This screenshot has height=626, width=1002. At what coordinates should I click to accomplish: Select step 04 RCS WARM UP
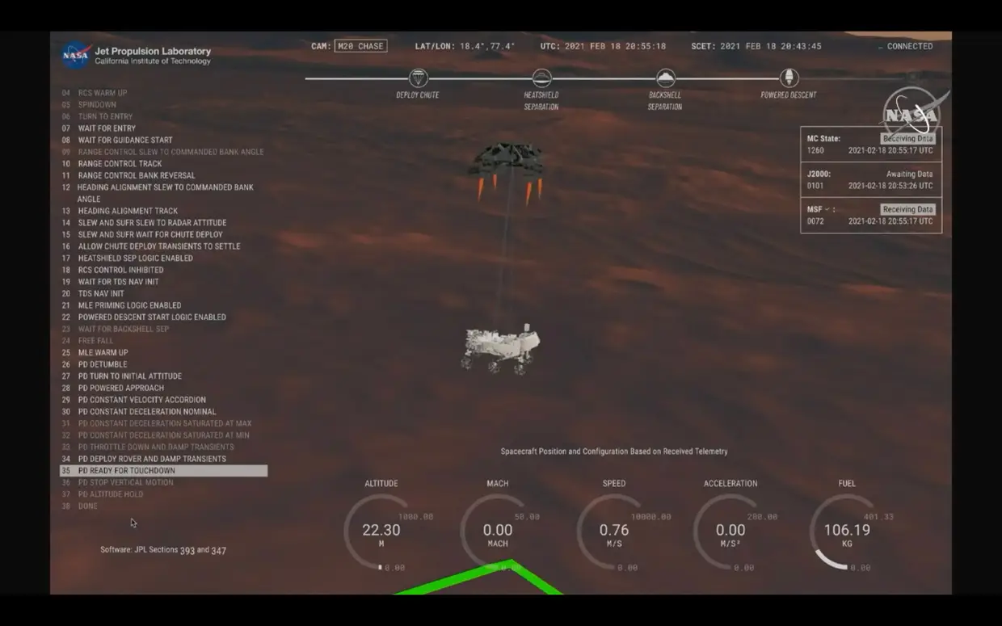tap(94, 93)
